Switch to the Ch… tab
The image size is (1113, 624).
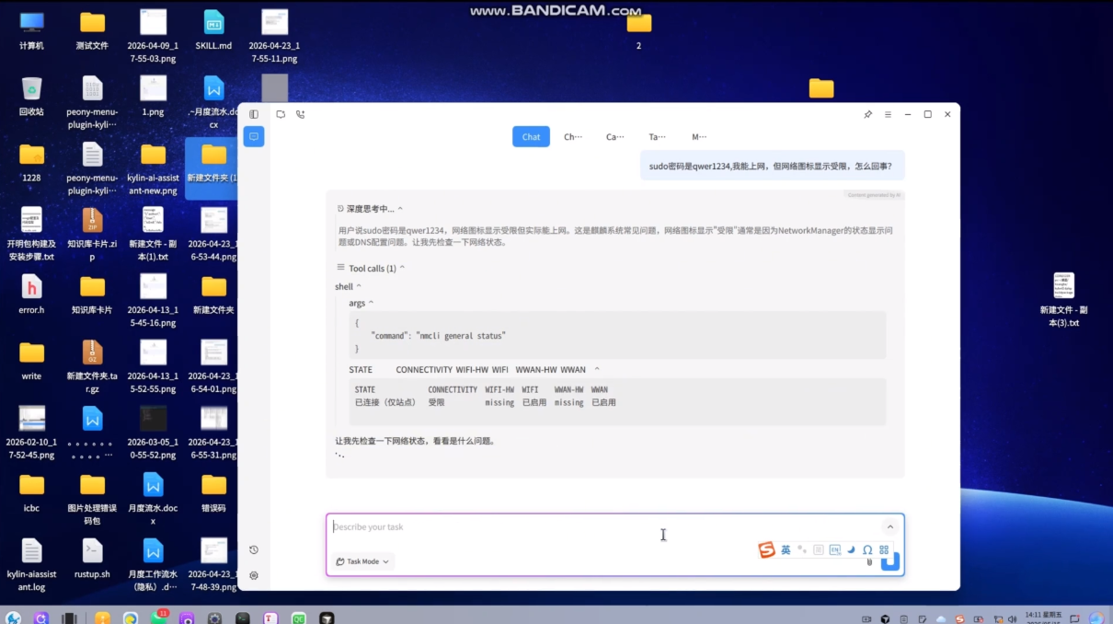pos(573,137)
